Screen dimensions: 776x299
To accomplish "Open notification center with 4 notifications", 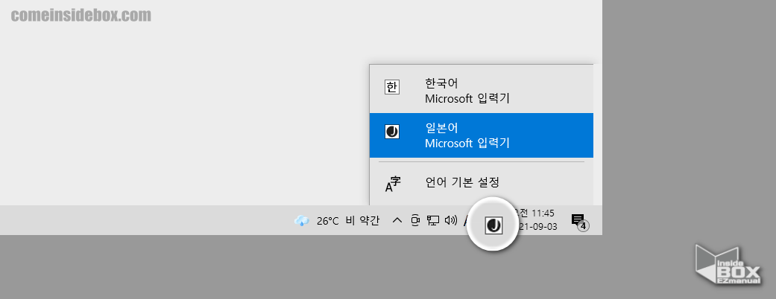I will coord(578,221).
